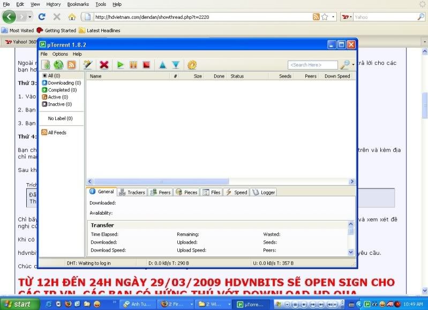Switch to the Logger tab

point(264,192)
